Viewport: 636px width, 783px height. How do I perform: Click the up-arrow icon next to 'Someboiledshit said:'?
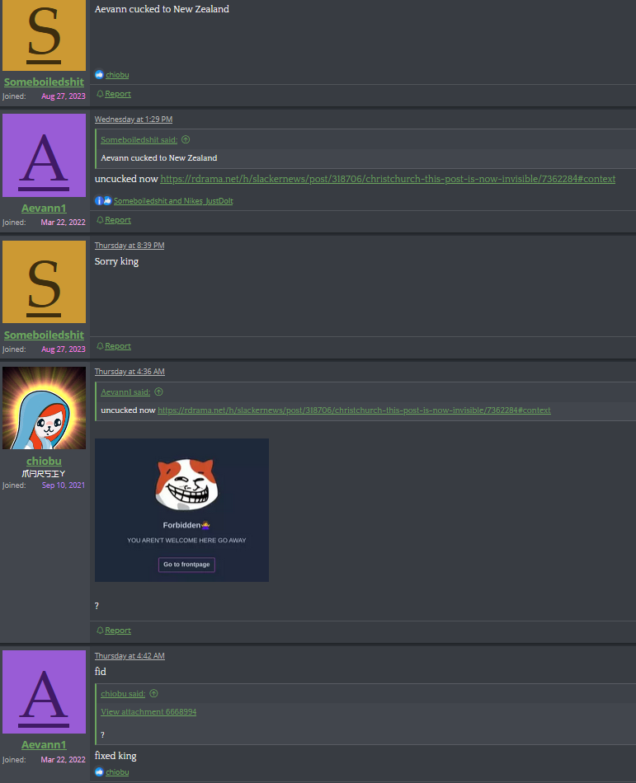click(186, 139)
